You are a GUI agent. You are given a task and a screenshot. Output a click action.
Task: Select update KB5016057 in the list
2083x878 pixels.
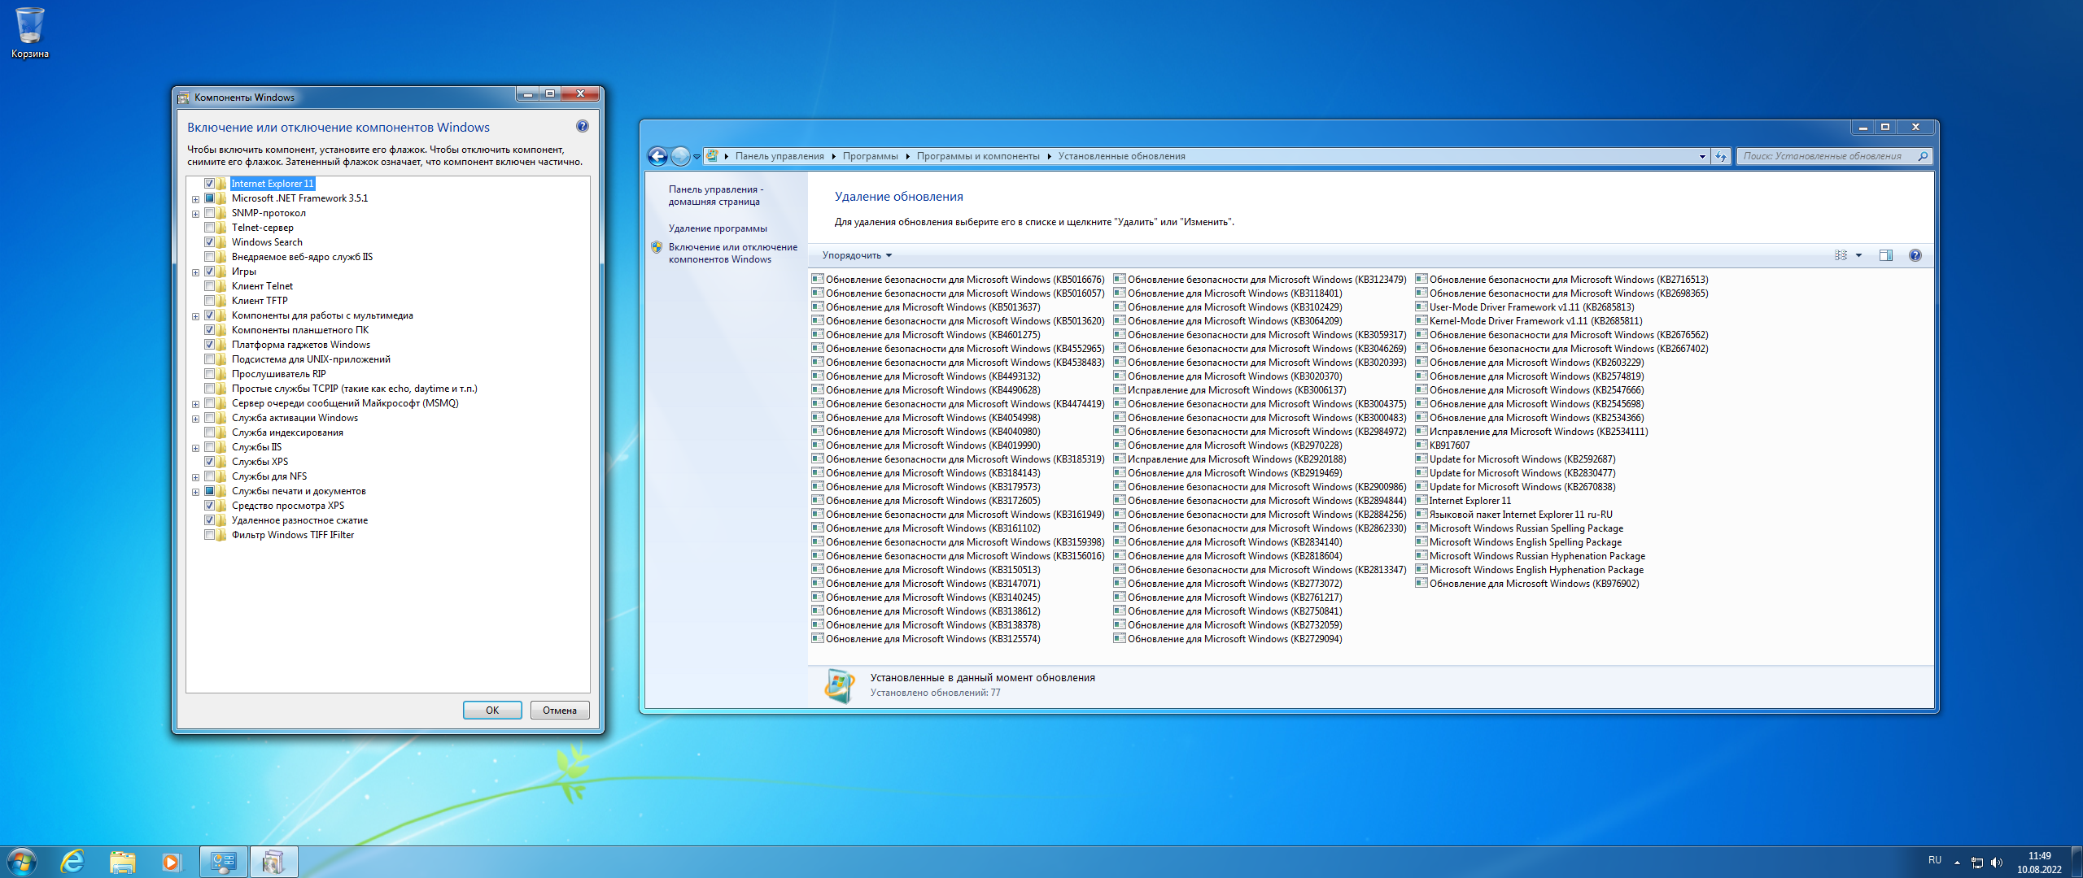[x=959, y=293]
